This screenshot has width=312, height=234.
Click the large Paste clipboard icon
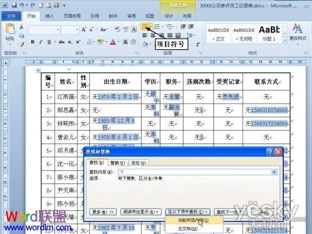[10, 29]
